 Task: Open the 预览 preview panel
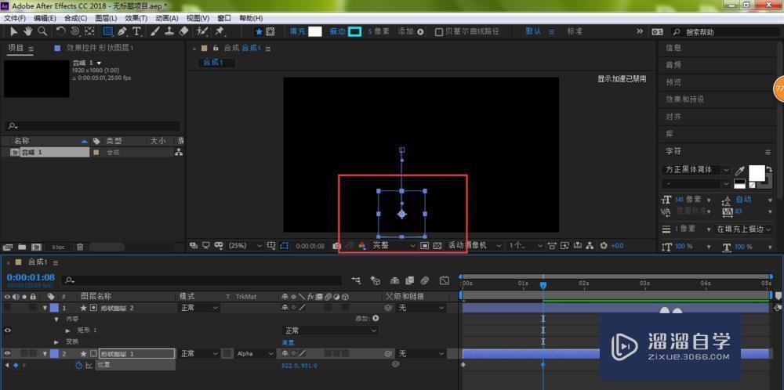[x=673, y=82]
